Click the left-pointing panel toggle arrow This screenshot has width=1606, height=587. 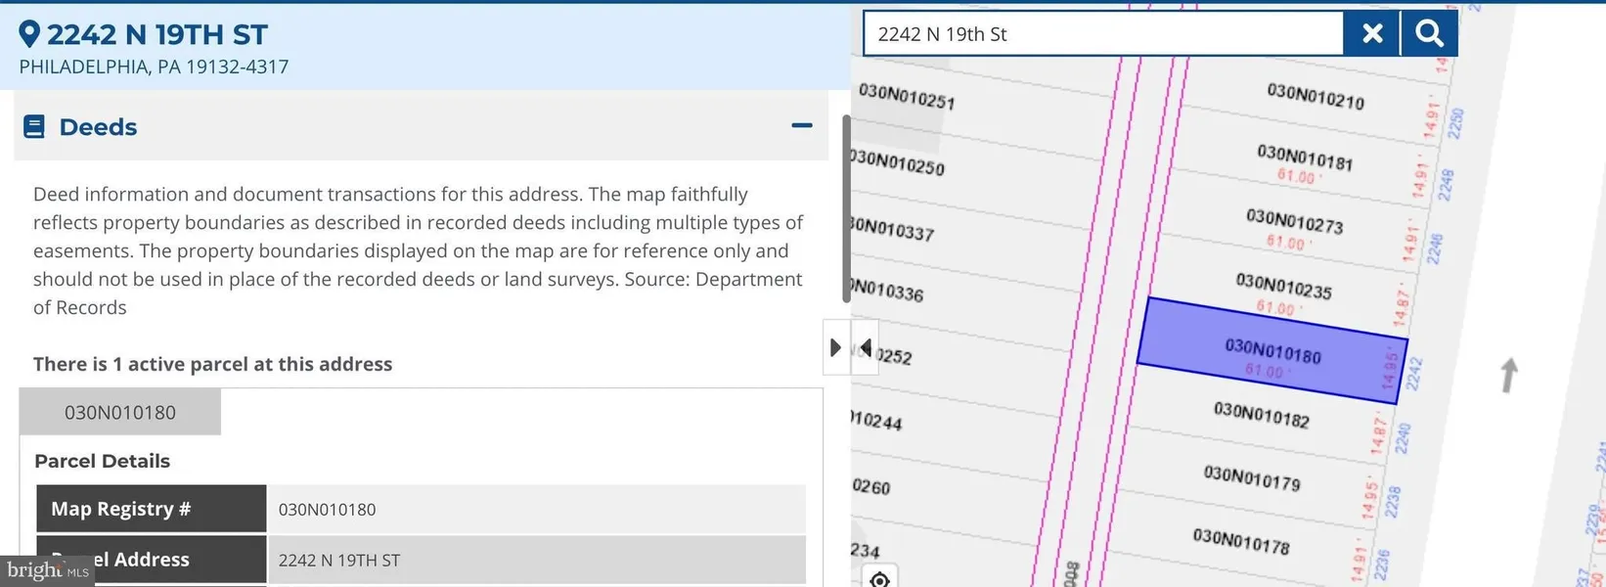click(x=866, y=348)
